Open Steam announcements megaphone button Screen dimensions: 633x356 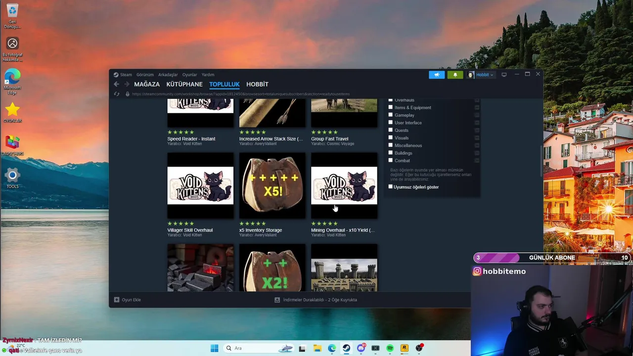click(x=437, y=75)
